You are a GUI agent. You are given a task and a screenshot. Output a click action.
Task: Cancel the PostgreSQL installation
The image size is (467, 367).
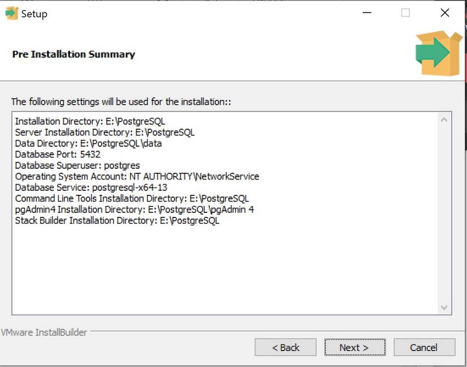(x=424, y=347)
